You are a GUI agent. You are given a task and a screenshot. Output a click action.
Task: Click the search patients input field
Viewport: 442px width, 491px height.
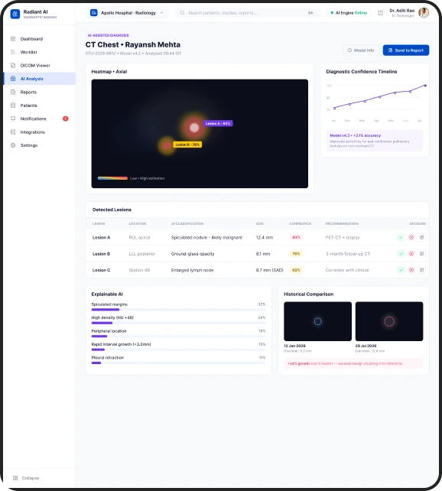(x=247, y=13)
